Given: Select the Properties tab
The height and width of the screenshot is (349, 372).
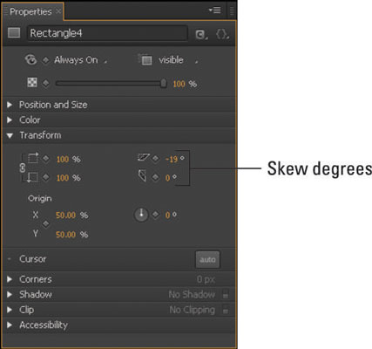Looking at the screenshot, I should [x=32, y=11].
